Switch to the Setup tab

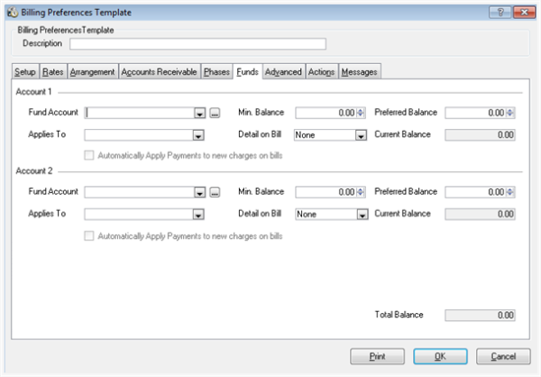pos(25,72)
